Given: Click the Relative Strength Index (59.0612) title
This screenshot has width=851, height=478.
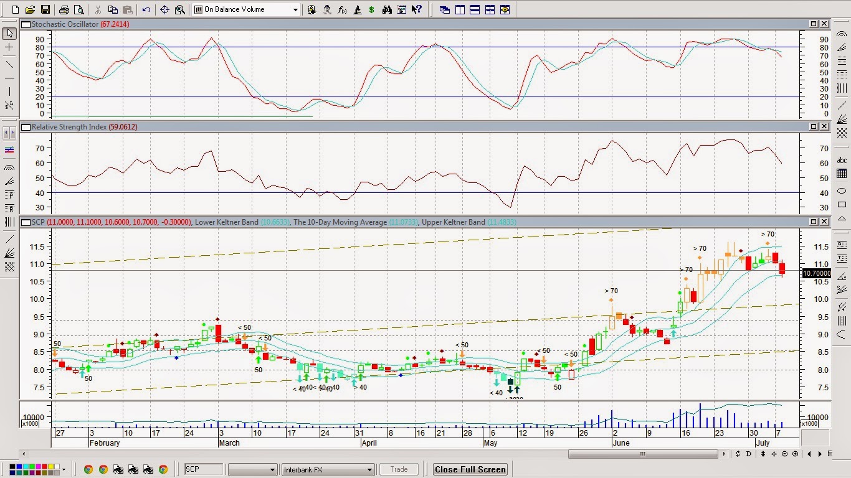Looking at the screenshot, I should click(x=84, y=126).
